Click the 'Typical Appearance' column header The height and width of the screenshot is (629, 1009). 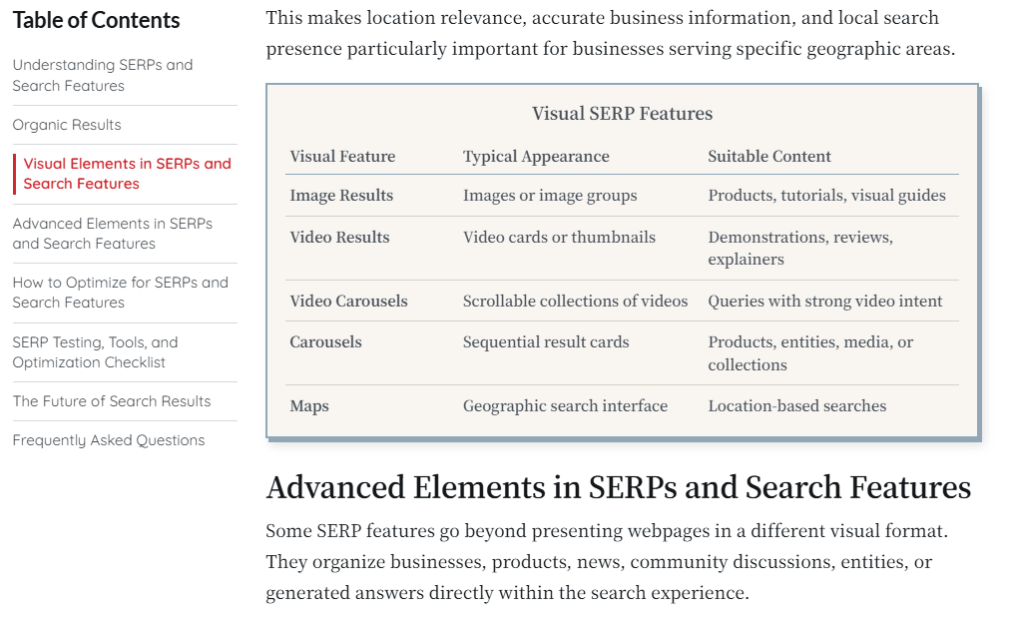click(x=536, y=157)
